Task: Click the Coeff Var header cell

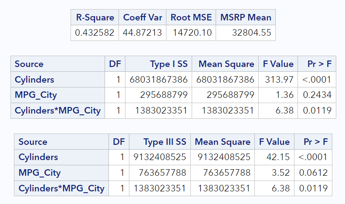Action: pyautogui.click(x=142, y=18)
